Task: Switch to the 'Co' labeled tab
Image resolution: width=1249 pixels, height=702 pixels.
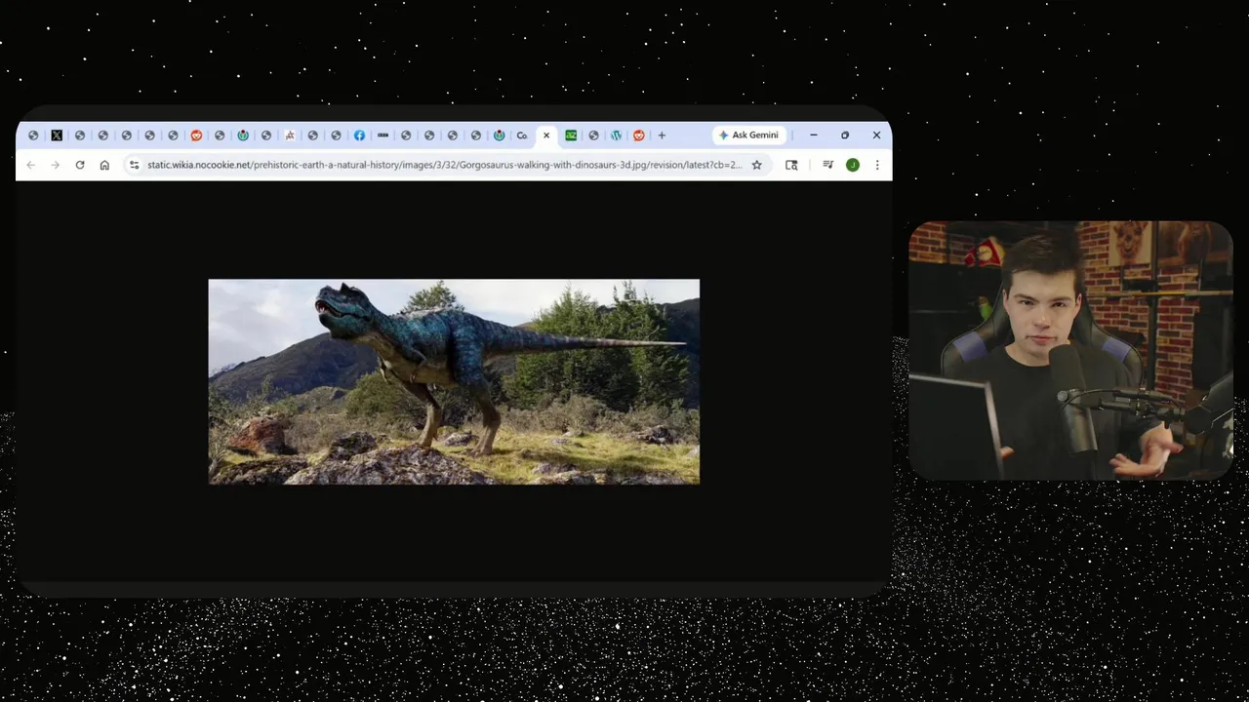Action: 522,136
